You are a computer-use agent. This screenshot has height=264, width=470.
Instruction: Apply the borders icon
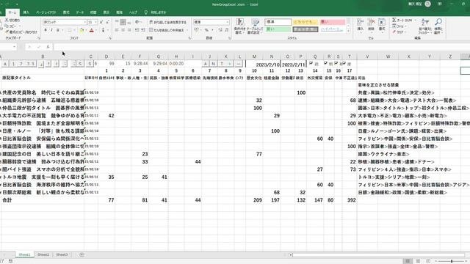pyautogui.click(x=69, y=30)
